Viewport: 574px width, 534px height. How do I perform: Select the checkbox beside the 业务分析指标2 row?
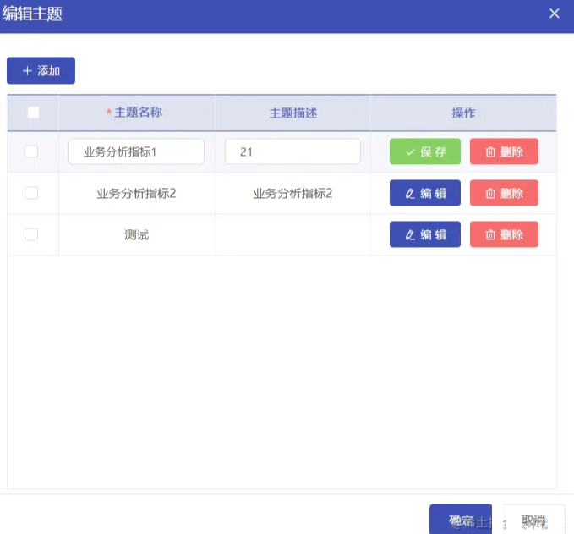[31, 193]
